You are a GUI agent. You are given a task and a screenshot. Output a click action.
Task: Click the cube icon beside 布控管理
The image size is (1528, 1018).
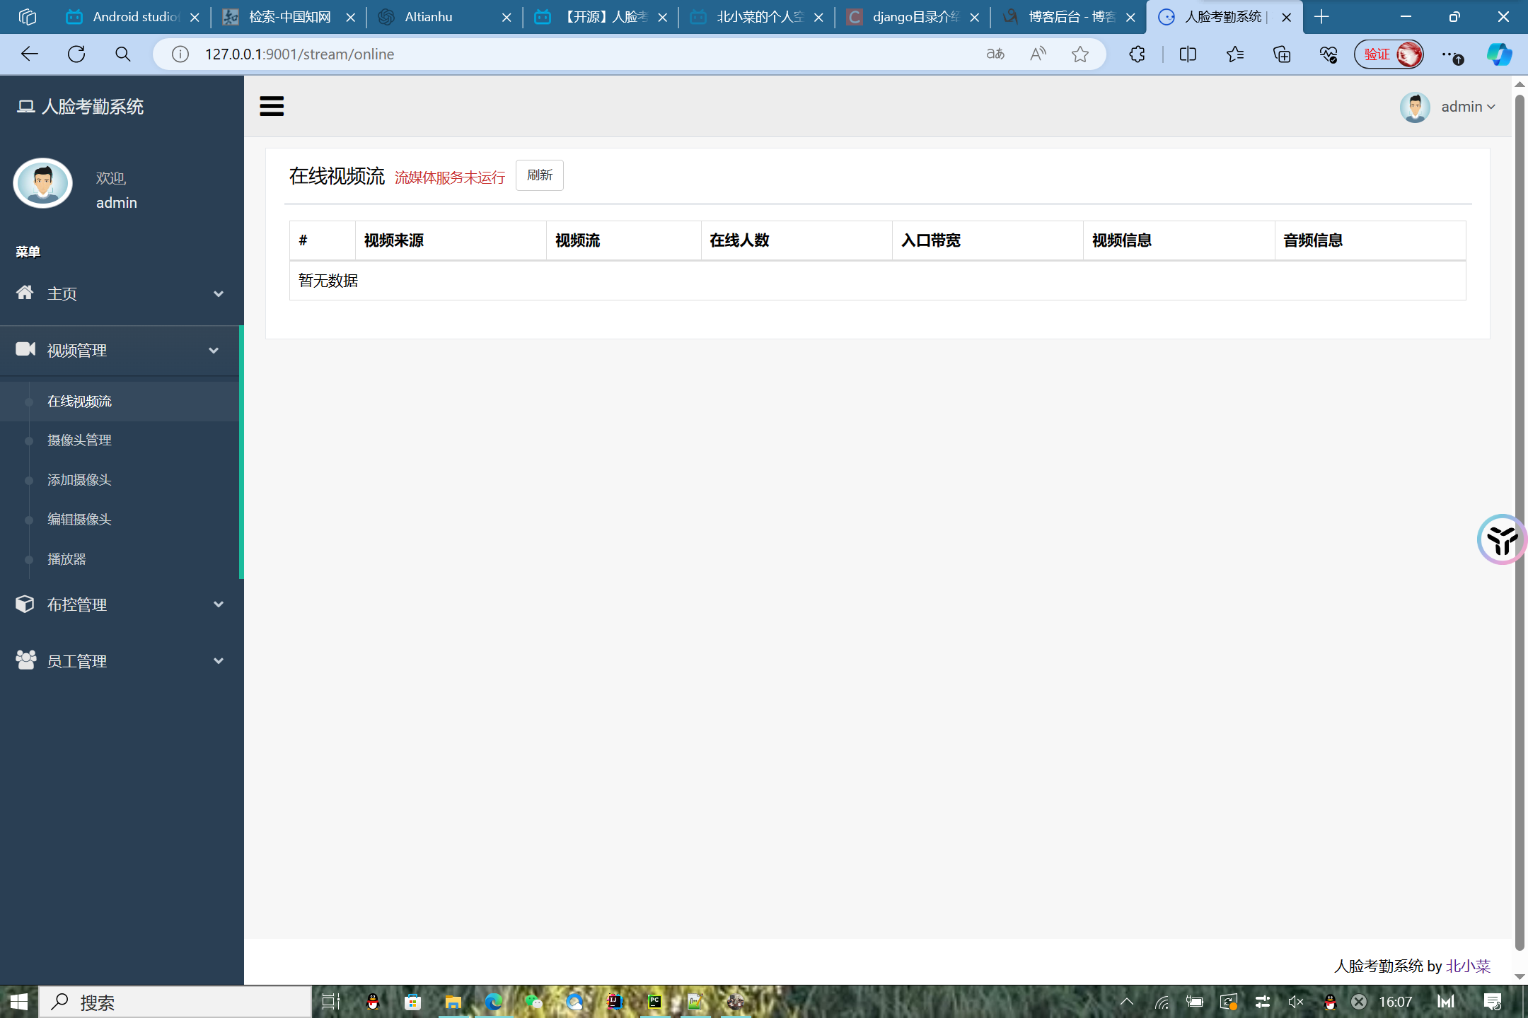(x=25, y=604)
